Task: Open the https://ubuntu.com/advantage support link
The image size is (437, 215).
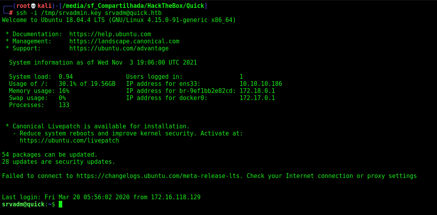Action: 119,48
